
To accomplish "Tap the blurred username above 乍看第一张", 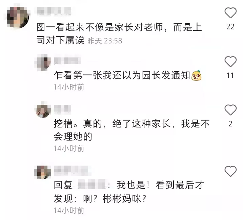I will (x=67, y=60).
